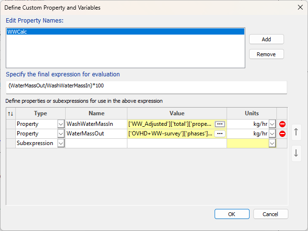The width and height of the screenshot is (308, 231).
Task: Cancel the custom property dialog
Action: 271,214
